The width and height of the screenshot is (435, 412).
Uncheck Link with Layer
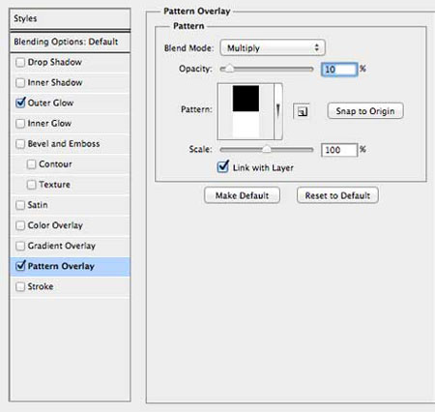click(x=223, y=167)
